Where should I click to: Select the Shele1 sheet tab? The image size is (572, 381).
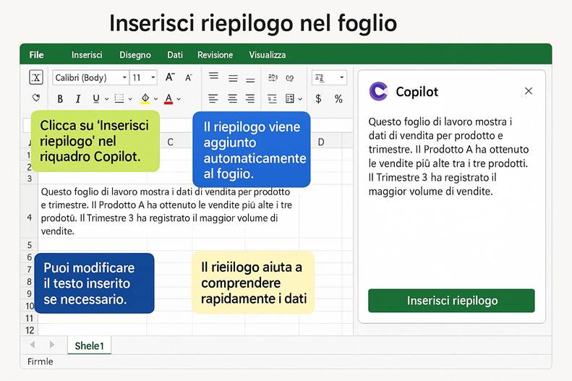pos(90,346)
